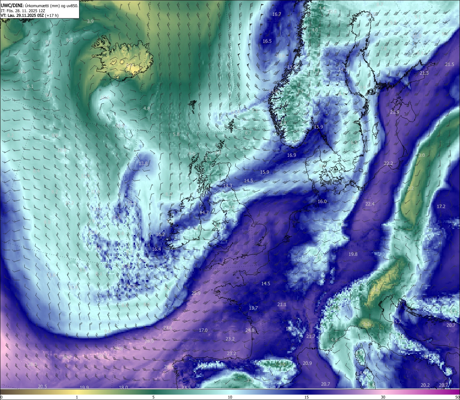
Task: Click the color scale label 30
Action: tap(383, 397)
